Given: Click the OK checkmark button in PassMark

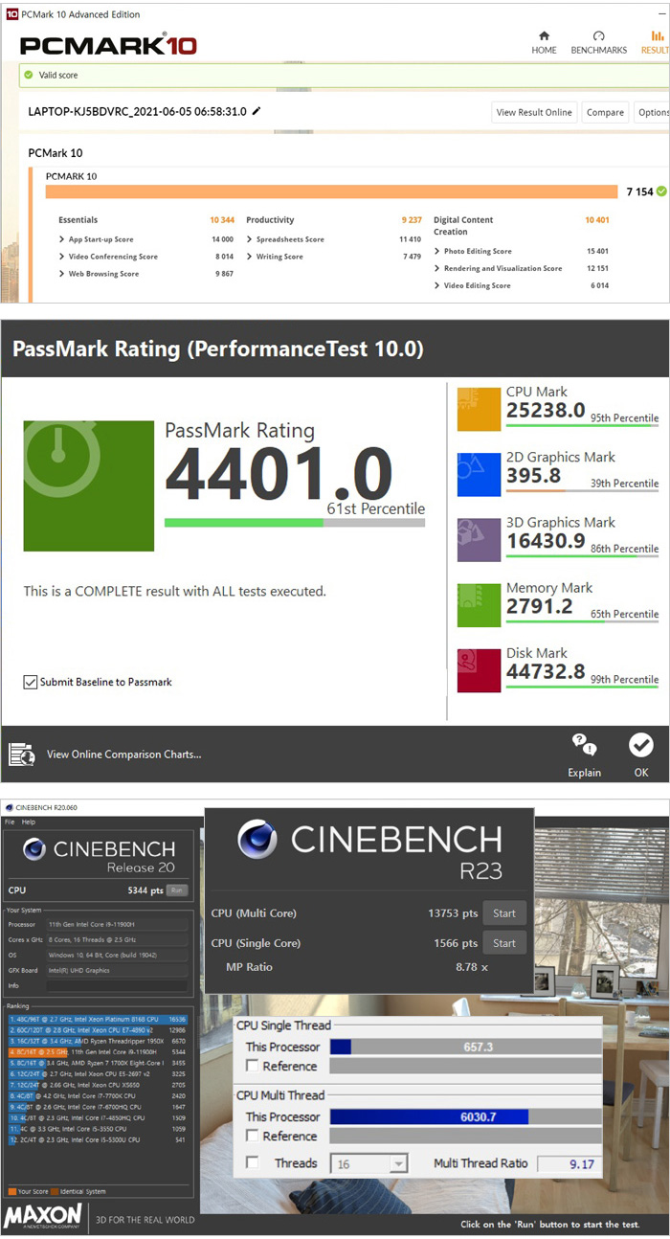Looking at the screenshot, I should [640, 744].
